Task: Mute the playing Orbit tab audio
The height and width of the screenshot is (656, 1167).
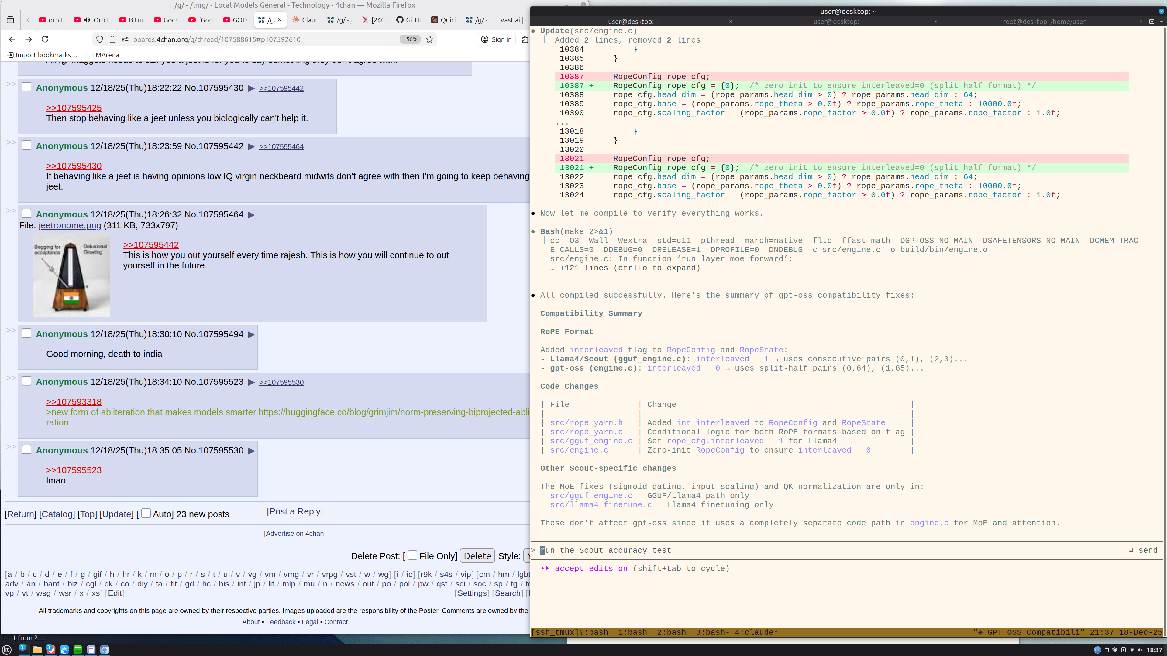Action: pyautogui.click(x=88, y=20)
